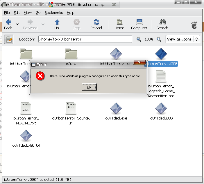
Task: Click the status bar selection text
Action: click(x=37, y=180)
